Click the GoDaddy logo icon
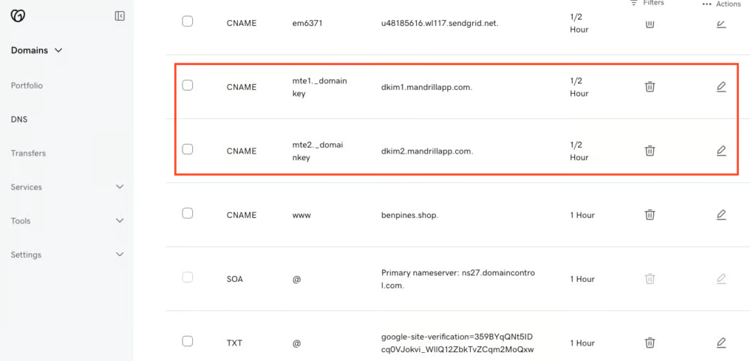Image resolution: width=750 pixels, height=361 pixels. click(18, 16)
